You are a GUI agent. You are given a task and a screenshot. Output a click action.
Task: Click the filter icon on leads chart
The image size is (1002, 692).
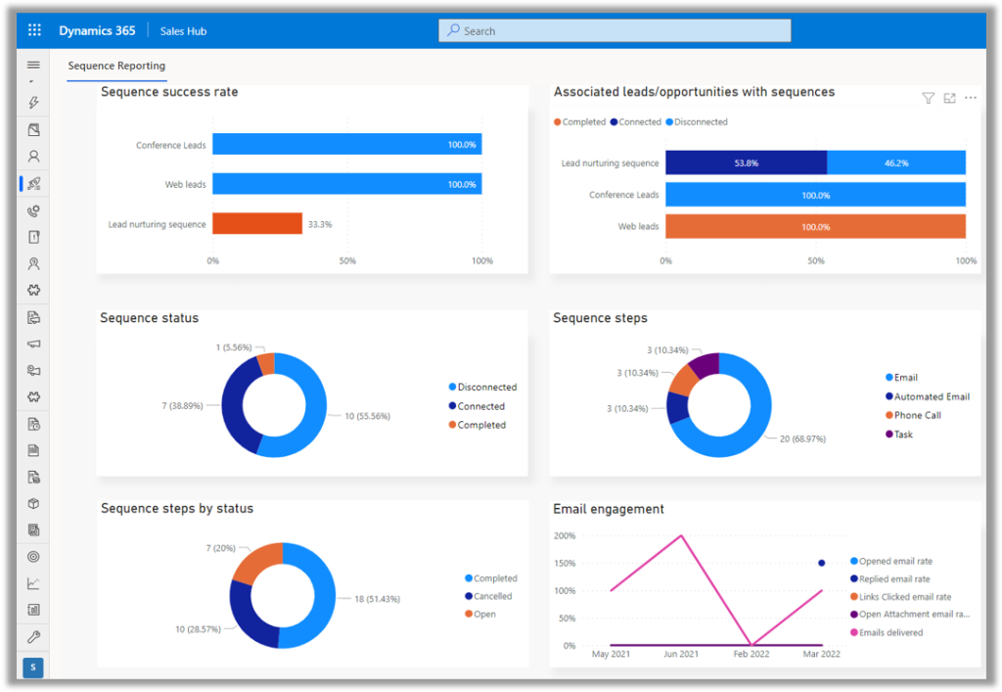coord(928,98)
